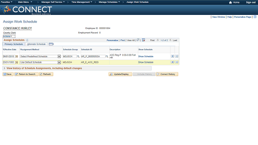Open calendar picker for 03/31/1993 effective date
This screenshot has height=145, width=258.
(x=17, y=62)
